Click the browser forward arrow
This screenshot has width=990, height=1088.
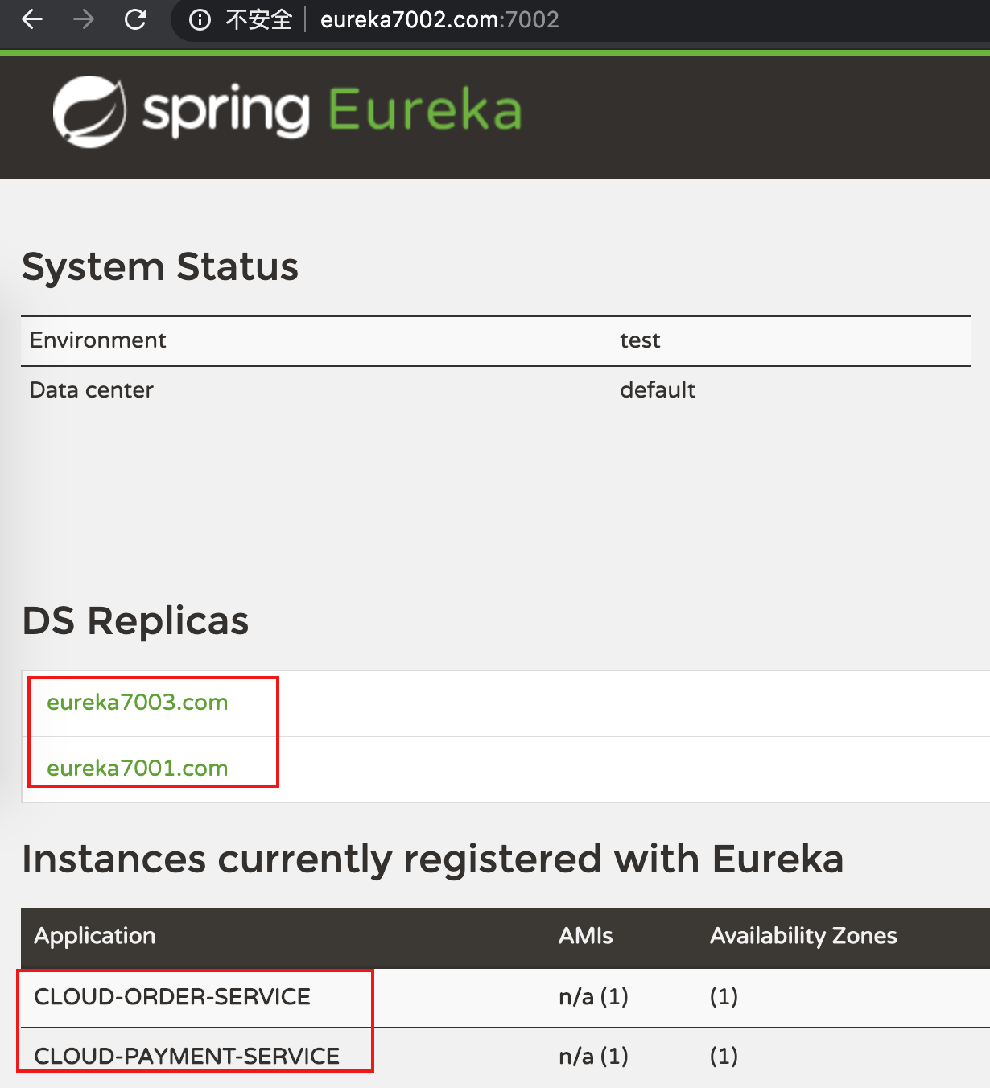click(84, 19)
